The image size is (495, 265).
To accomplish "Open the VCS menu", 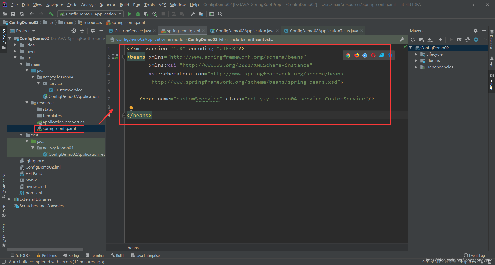I will [162, 5].
